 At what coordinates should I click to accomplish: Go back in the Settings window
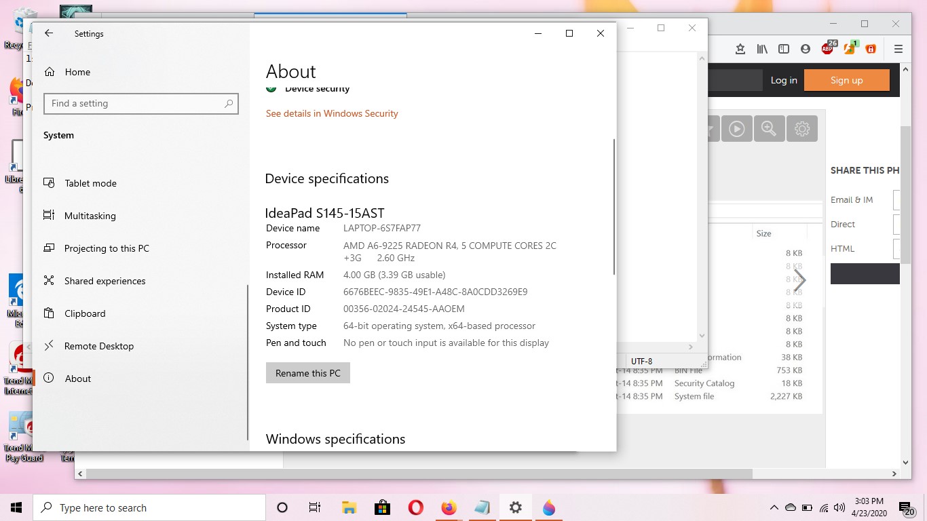pyautogui.click(x=48, y=33)
